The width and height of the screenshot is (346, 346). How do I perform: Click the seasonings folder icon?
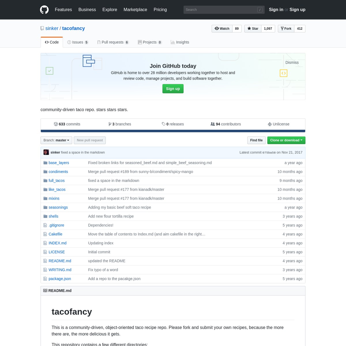pyautogui.click(x=45, y=207)
